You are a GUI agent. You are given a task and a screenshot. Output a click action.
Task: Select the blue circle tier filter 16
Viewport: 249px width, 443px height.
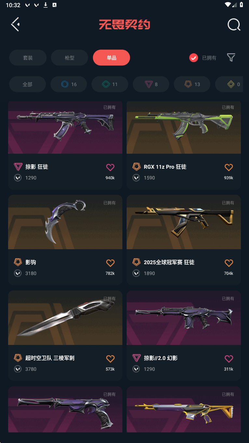pyautogui.click(x=69, y=84)
